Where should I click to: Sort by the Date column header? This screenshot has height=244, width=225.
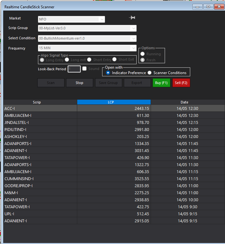[188, 102]
